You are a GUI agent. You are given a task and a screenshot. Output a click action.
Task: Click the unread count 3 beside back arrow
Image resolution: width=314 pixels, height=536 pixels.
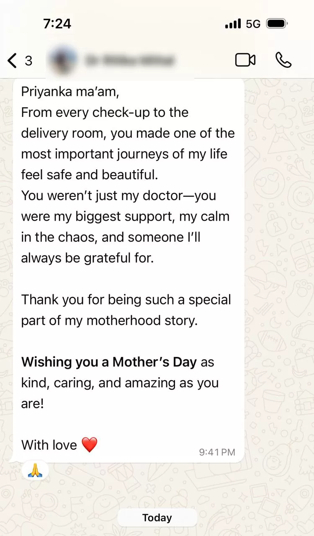(x=28, y=61)
